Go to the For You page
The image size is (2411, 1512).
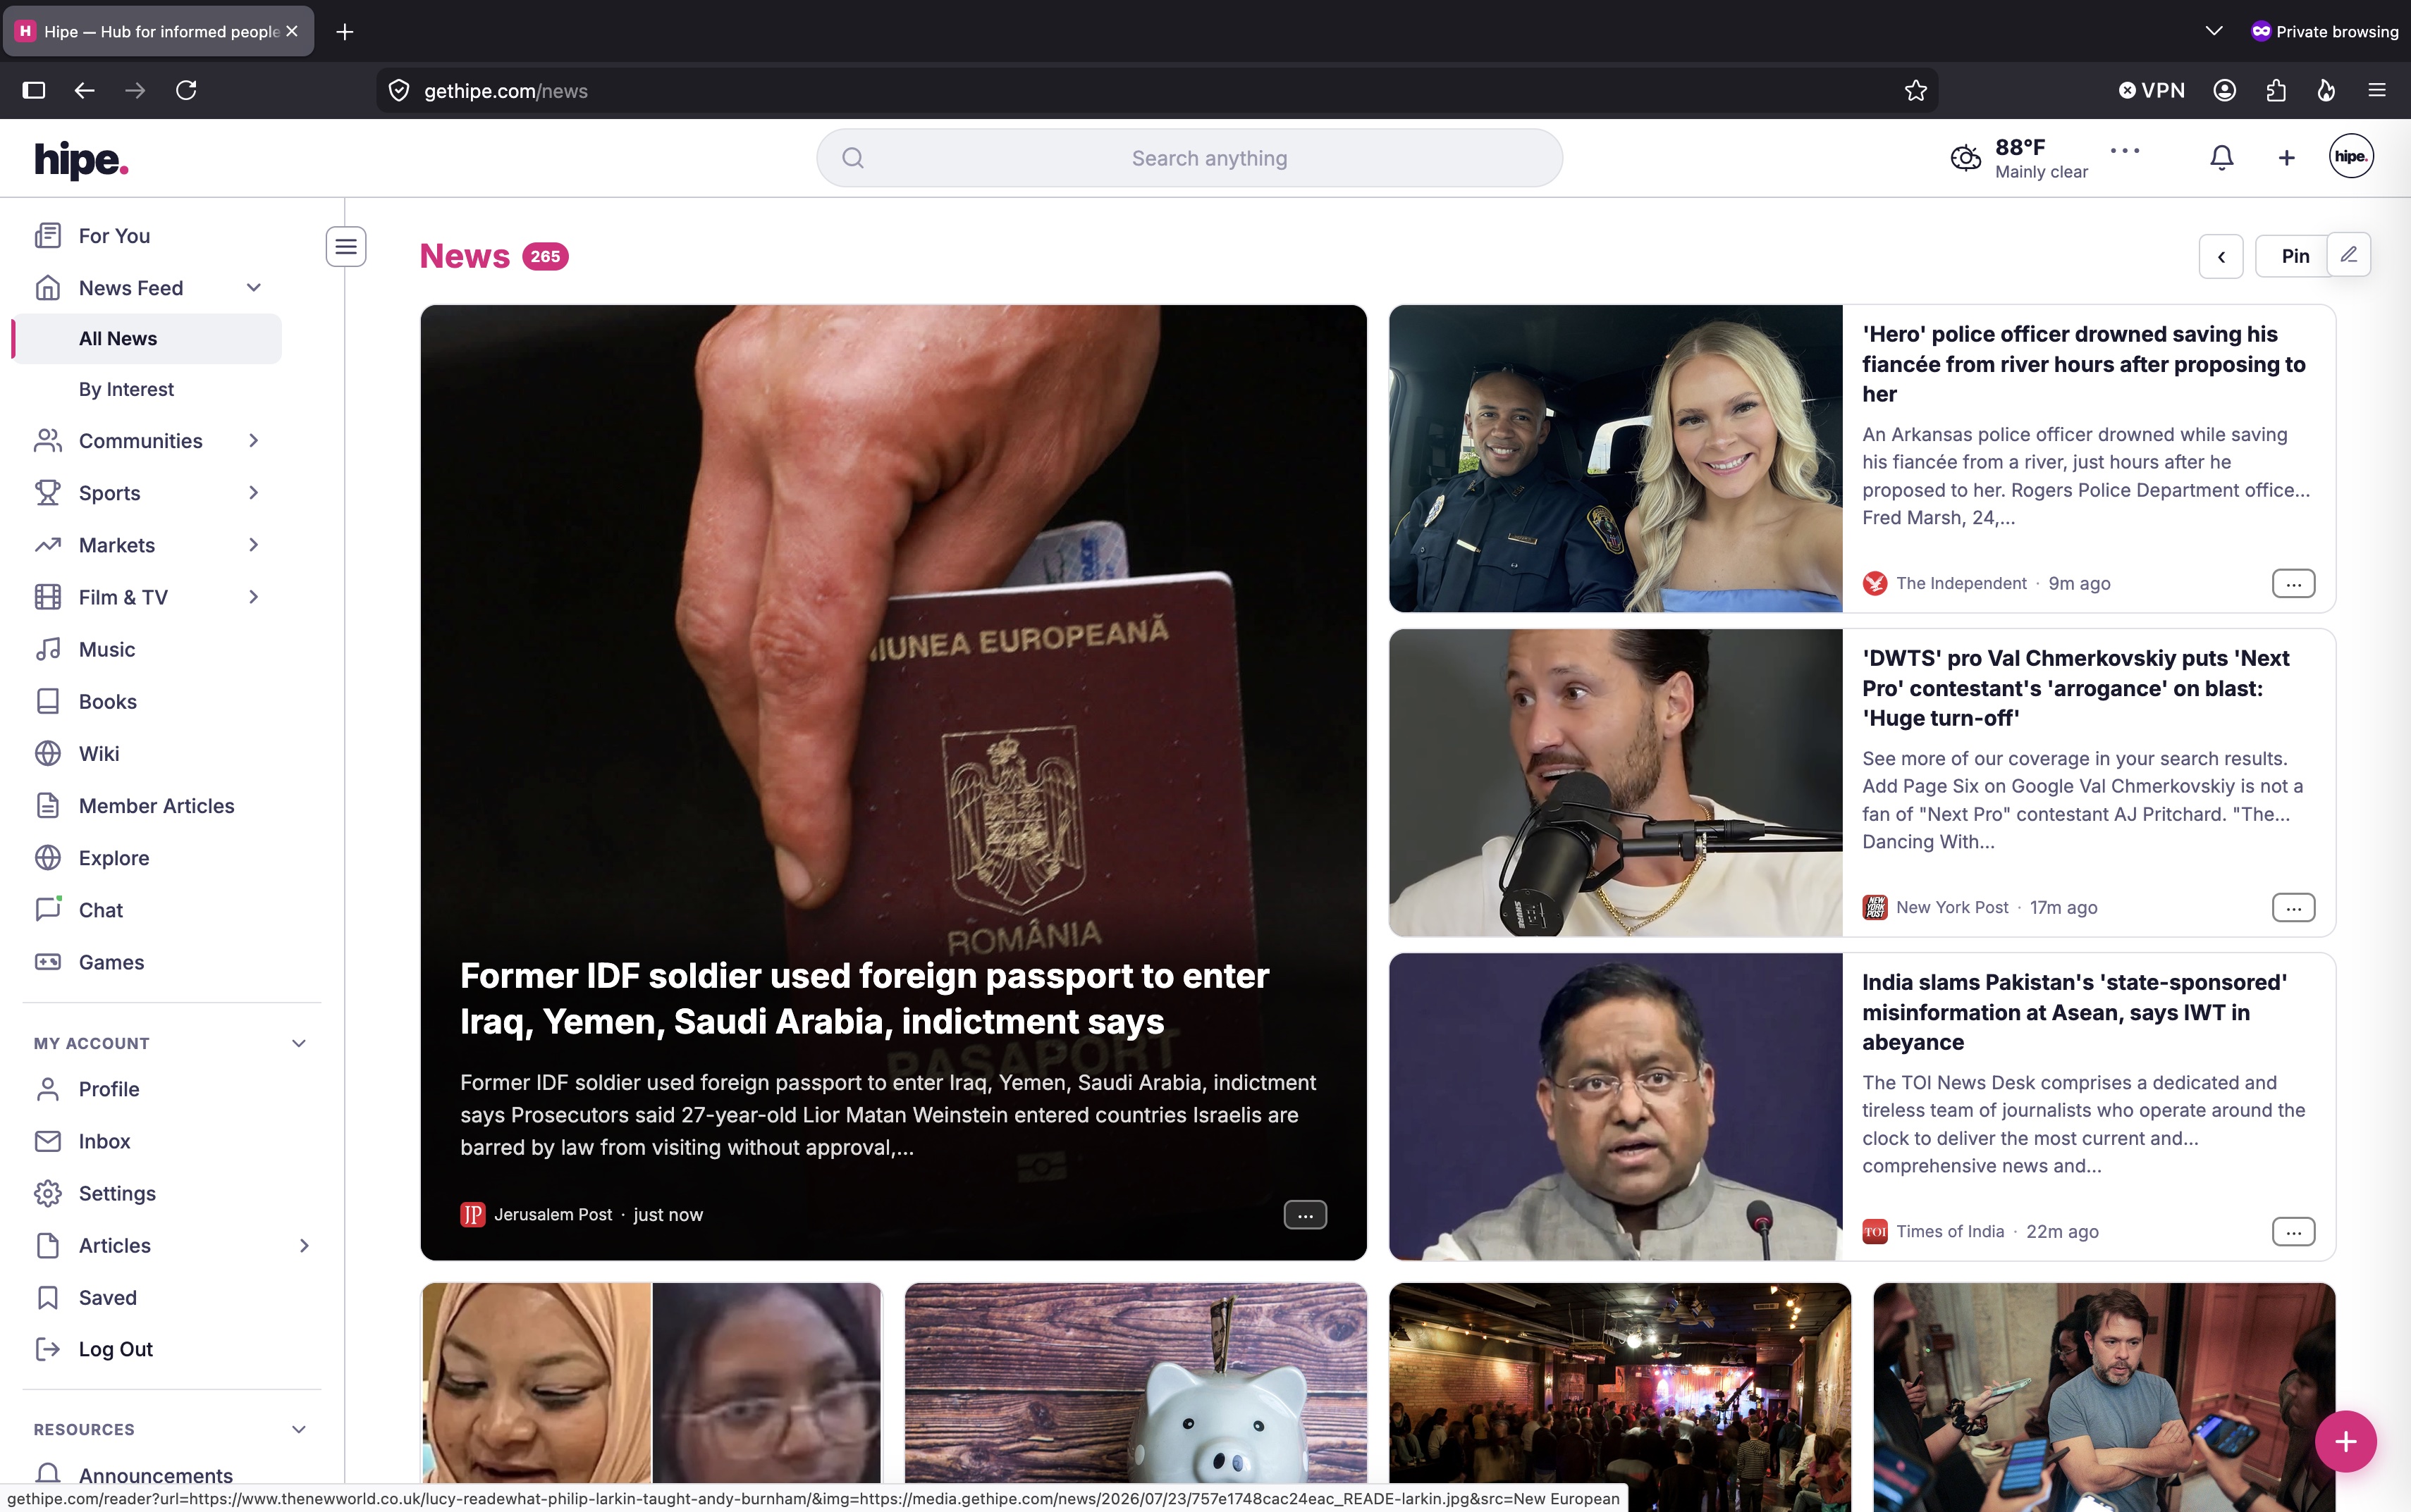(114, 236)
